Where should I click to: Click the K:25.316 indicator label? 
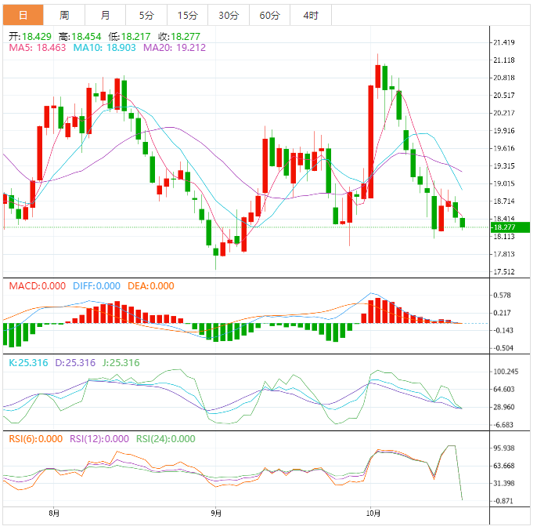pos(28,362)
